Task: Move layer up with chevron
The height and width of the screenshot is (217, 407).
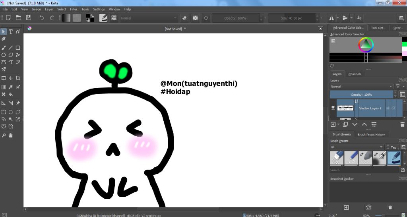Action: pos(364,124)
